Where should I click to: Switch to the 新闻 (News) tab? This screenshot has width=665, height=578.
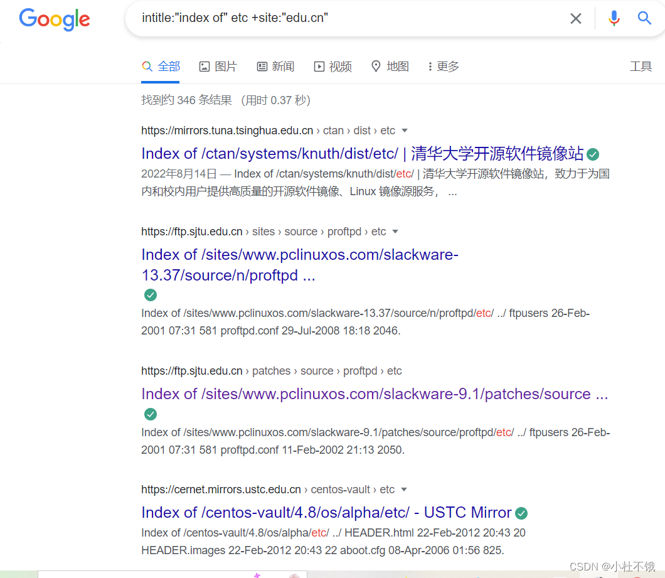[275, 67]
